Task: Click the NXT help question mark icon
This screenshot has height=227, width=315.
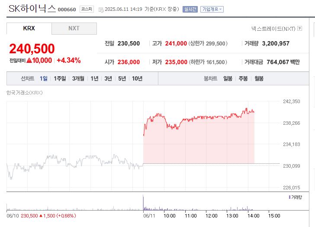Action: pyautogui.click(x=299, y=29)
